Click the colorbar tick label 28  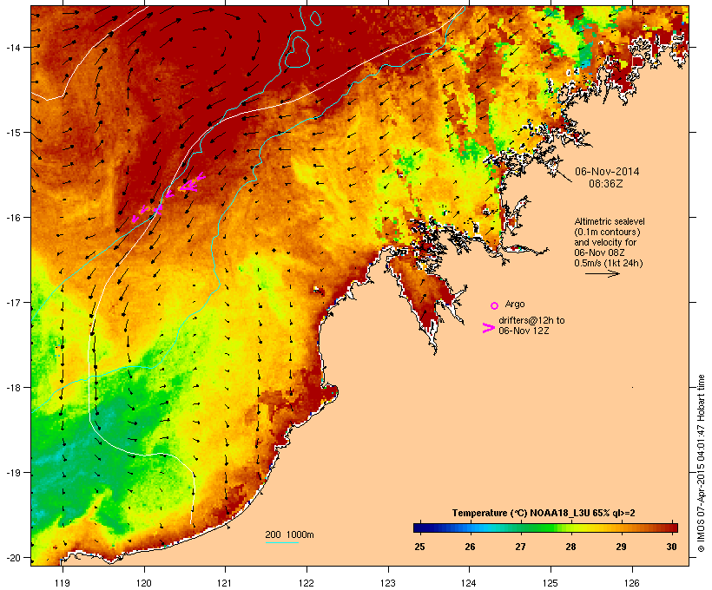coord(570,547)
